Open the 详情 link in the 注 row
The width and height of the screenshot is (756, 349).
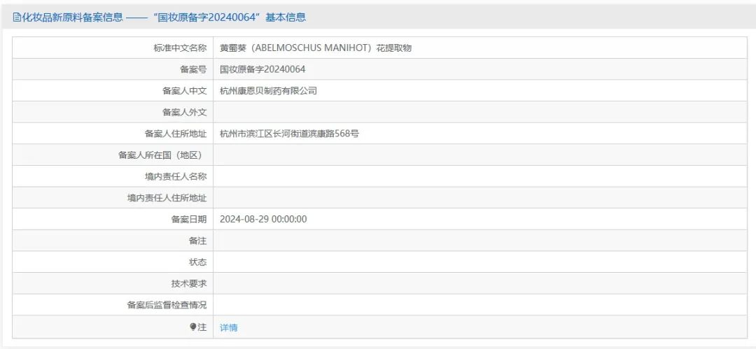[x=228, y=327]
